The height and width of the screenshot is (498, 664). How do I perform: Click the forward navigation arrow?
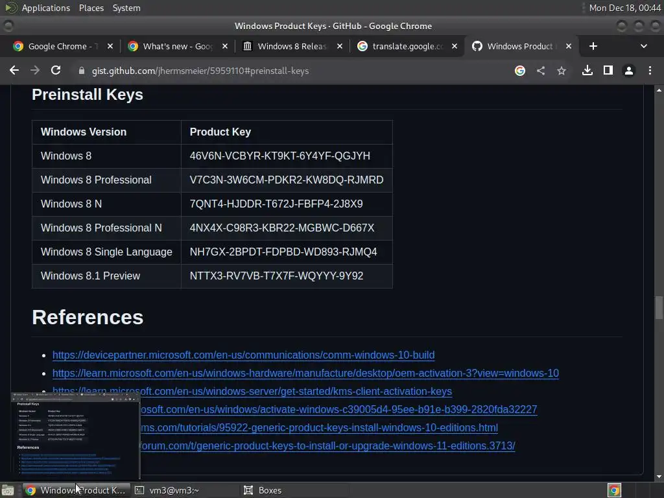pos(35,70)
